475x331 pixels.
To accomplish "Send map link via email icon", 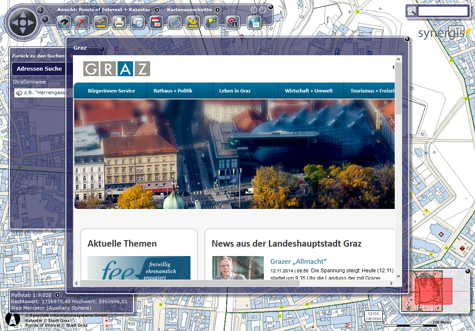I will click(x=138, y=22).
